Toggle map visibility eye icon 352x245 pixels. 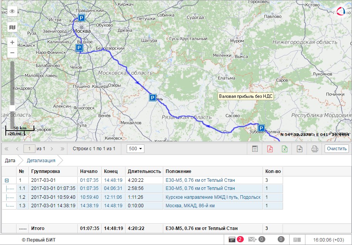coord(12,11)
